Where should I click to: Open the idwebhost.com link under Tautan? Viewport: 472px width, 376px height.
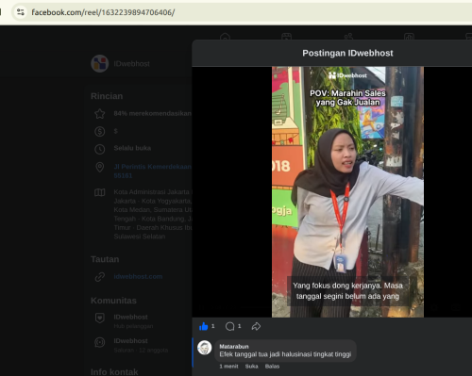tap(138, 276)
